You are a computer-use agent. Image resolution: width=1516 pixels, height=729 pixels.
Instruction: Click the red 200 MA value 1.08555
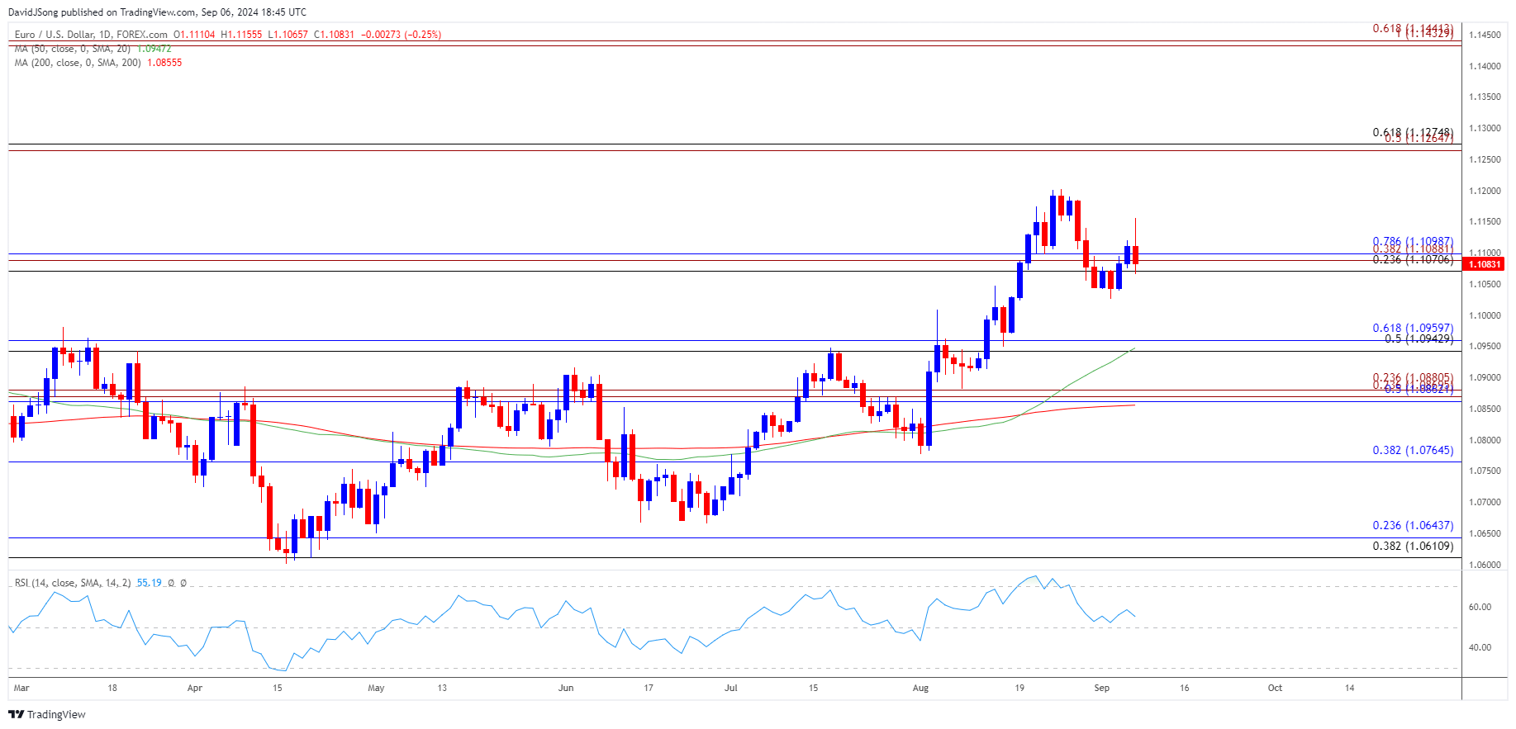[x=164, y=63]
